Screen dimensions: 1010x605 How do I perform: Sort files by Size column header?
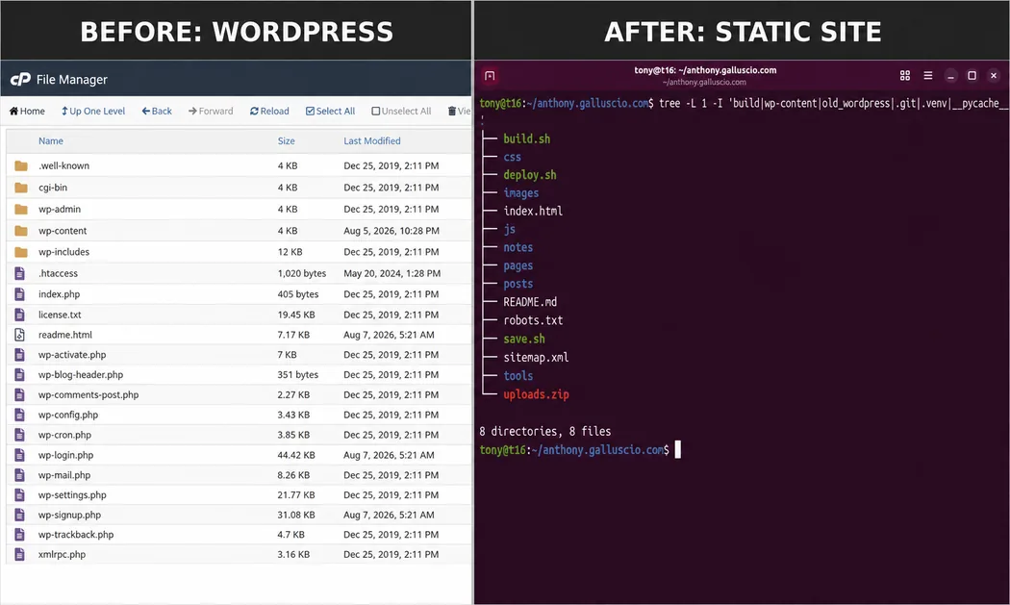(x=286, y=140)
